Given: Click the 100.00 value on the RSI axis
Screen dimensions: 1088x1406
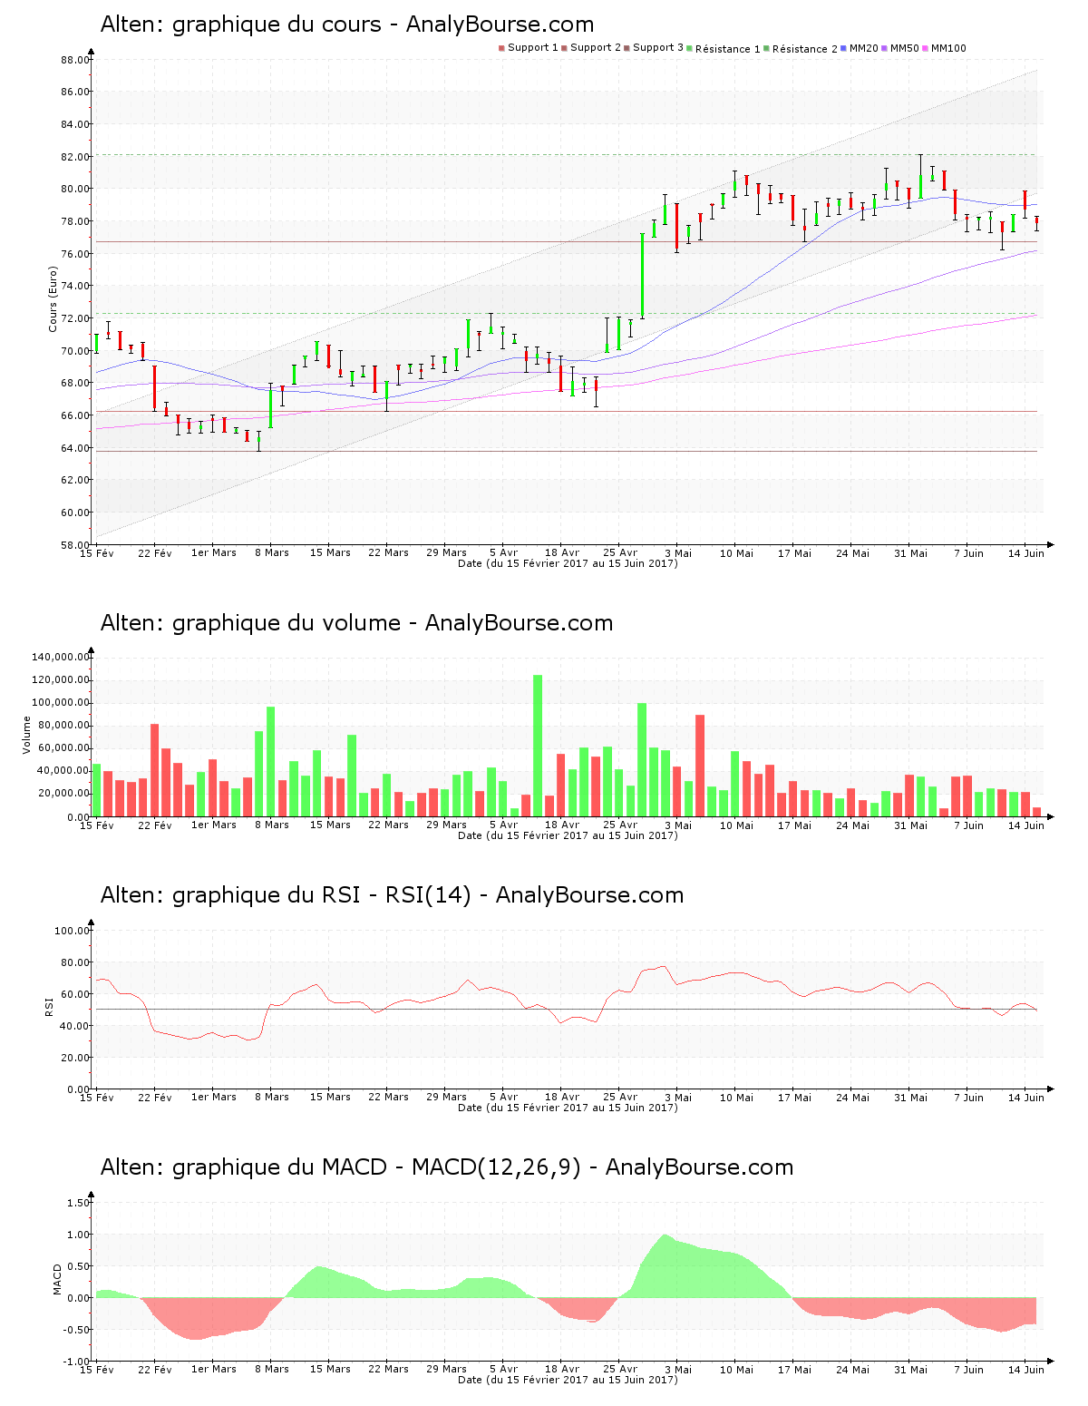Looking at the screenshot, I should pyautogui.click(x=73, y=931).
